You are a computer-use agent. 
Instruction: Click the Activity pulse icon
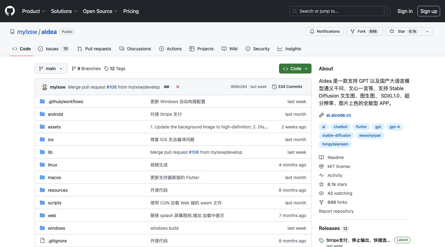(321, 175)
